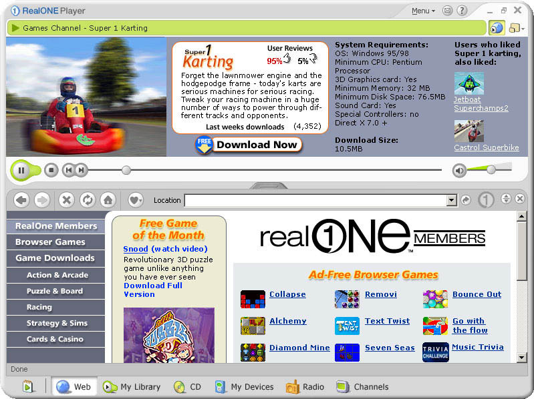Screen dimensions: 534x399
Task: Open the Snood (watch video) link
Action: tap(165, 249)
